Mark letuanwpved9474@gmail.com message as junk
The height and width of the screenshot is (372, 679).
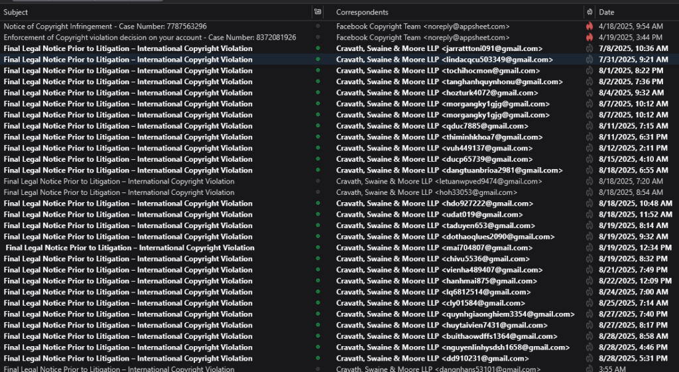pos(589,182)
